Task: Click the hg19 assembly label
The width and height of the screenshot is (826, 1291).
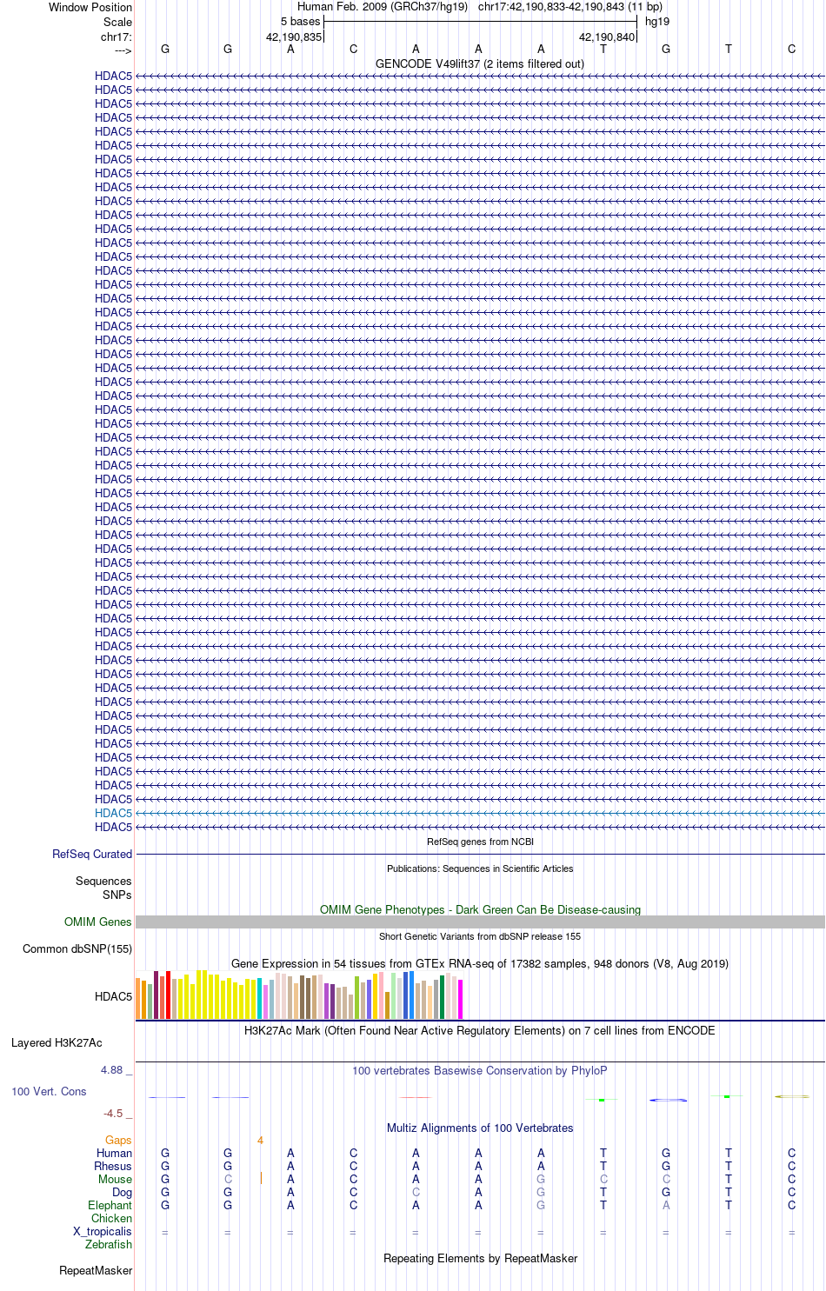Action: [x=657, y=22]
